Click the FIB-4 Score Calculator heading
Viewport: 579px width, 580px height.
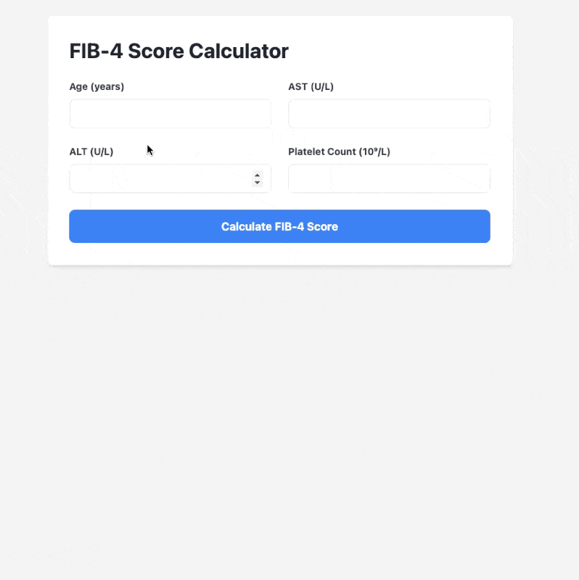point(178,51)
